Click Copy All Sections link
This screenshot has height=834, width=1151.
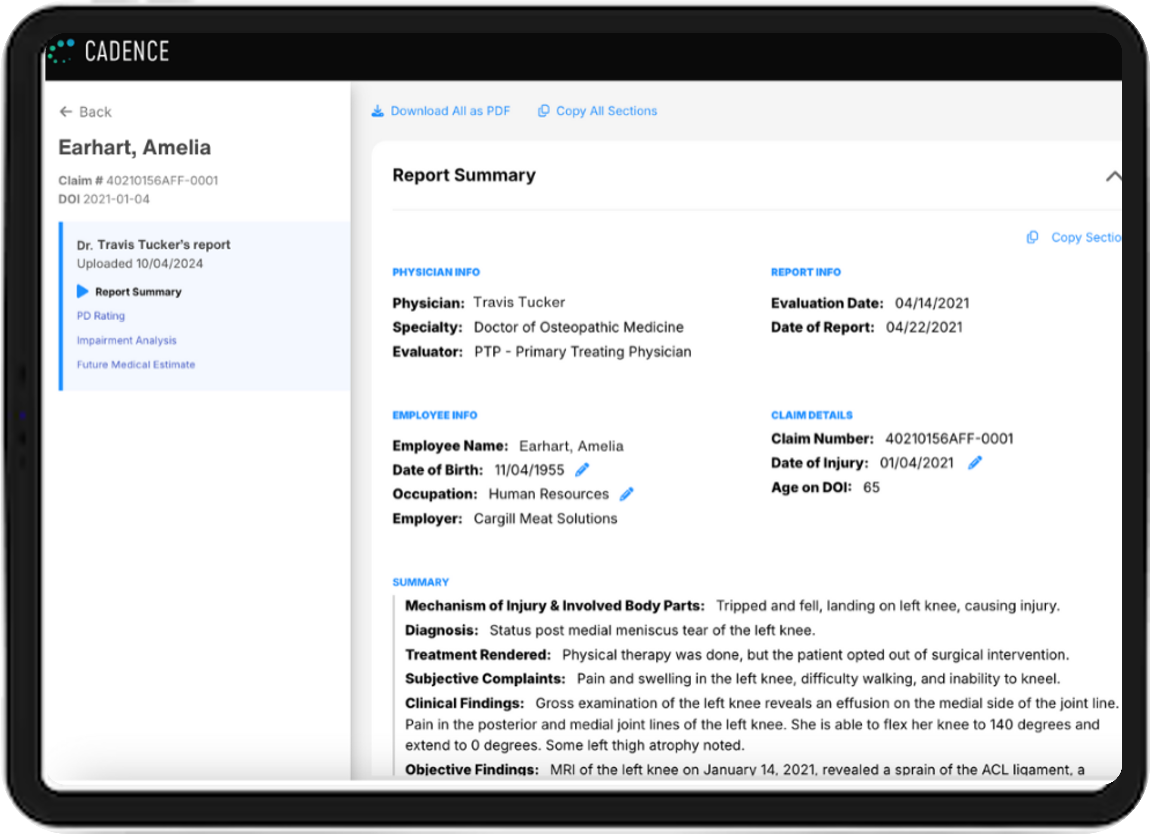click(x=606, y=111)
